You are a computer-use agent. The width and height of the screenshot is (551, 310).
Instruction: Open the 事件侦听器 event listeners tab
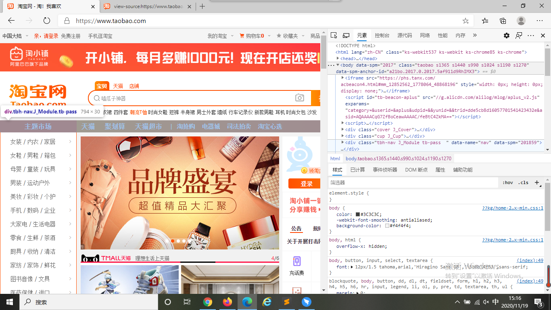click(385, 170)
